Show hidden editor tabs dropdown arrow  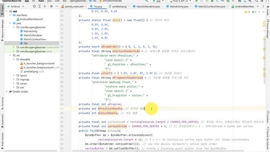click(x=258, y=6)
